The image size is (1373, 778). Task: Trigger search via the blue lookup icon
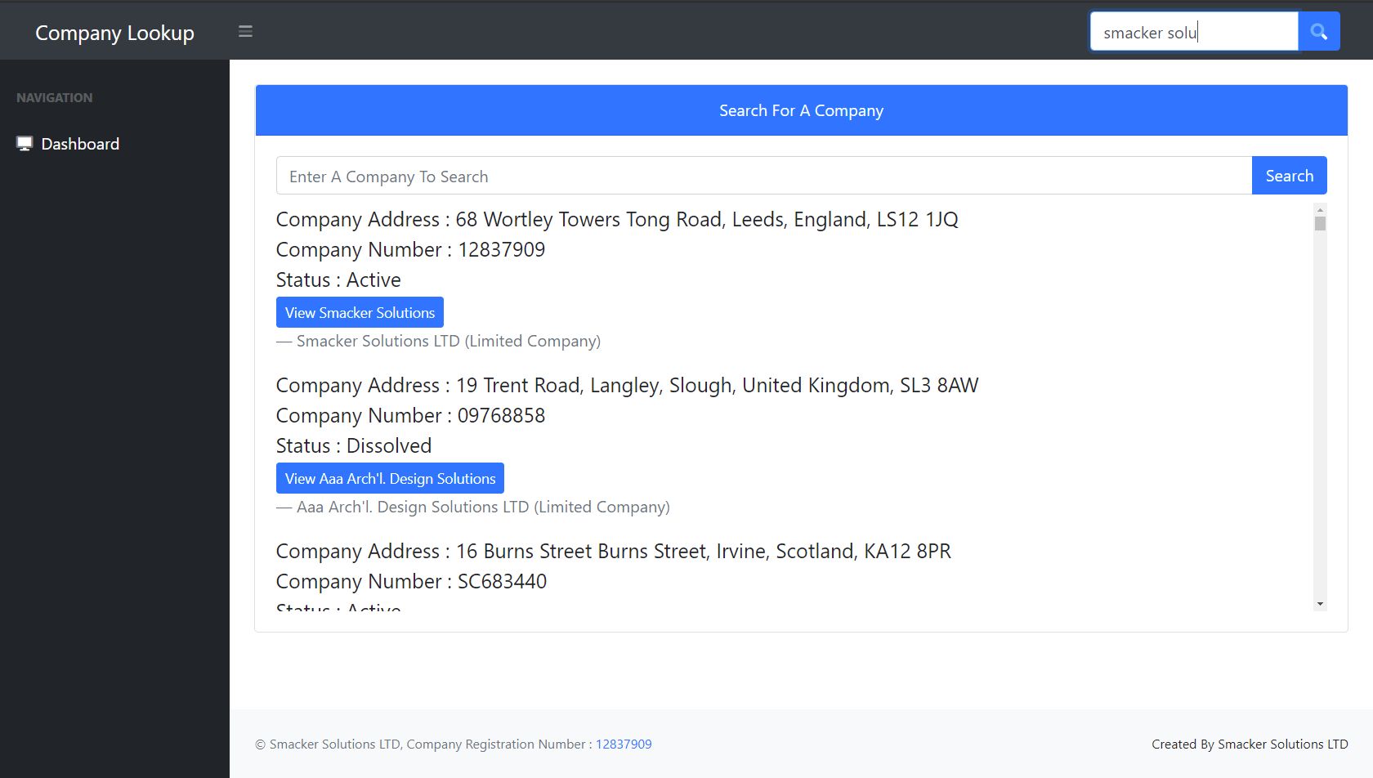1318,31
